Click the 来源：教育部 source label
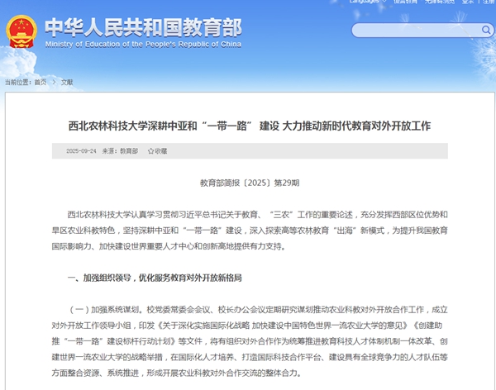496x390 pixels. [x=121, y=151]
